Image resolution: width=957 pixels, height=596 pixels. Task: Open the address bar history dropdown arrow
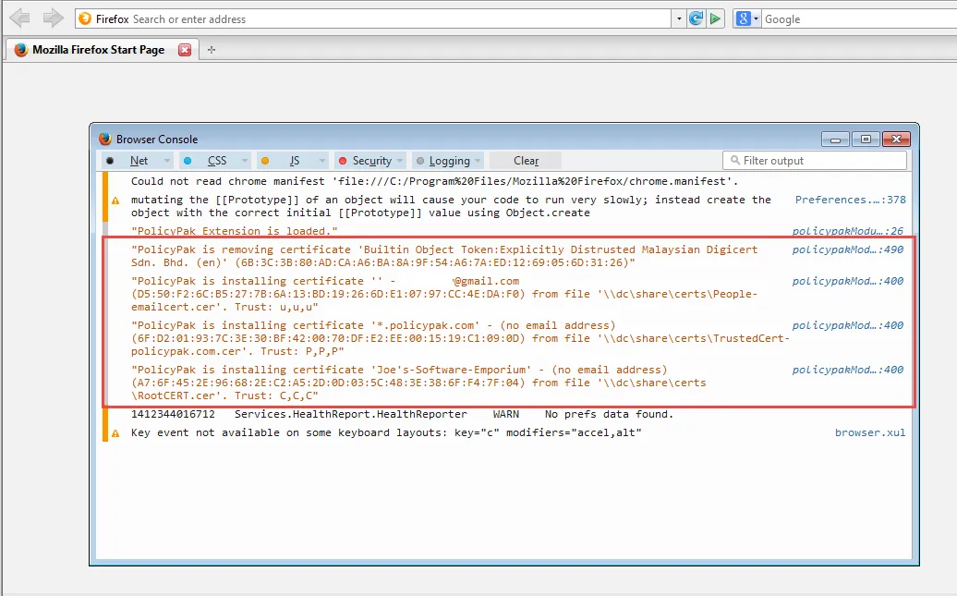679,18
